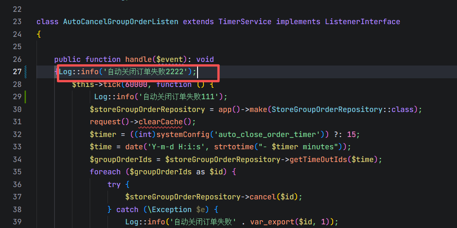
Task: Click the getTimeOutIds method call
Action: [318, 159]
